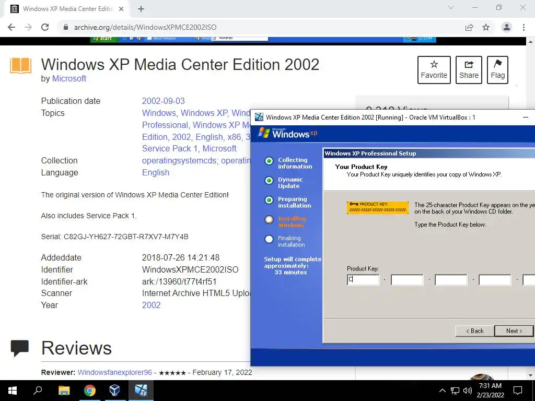Viewport: 535px width, 401px height.
Task: Open a new browser tab
Action: point(141,9)
